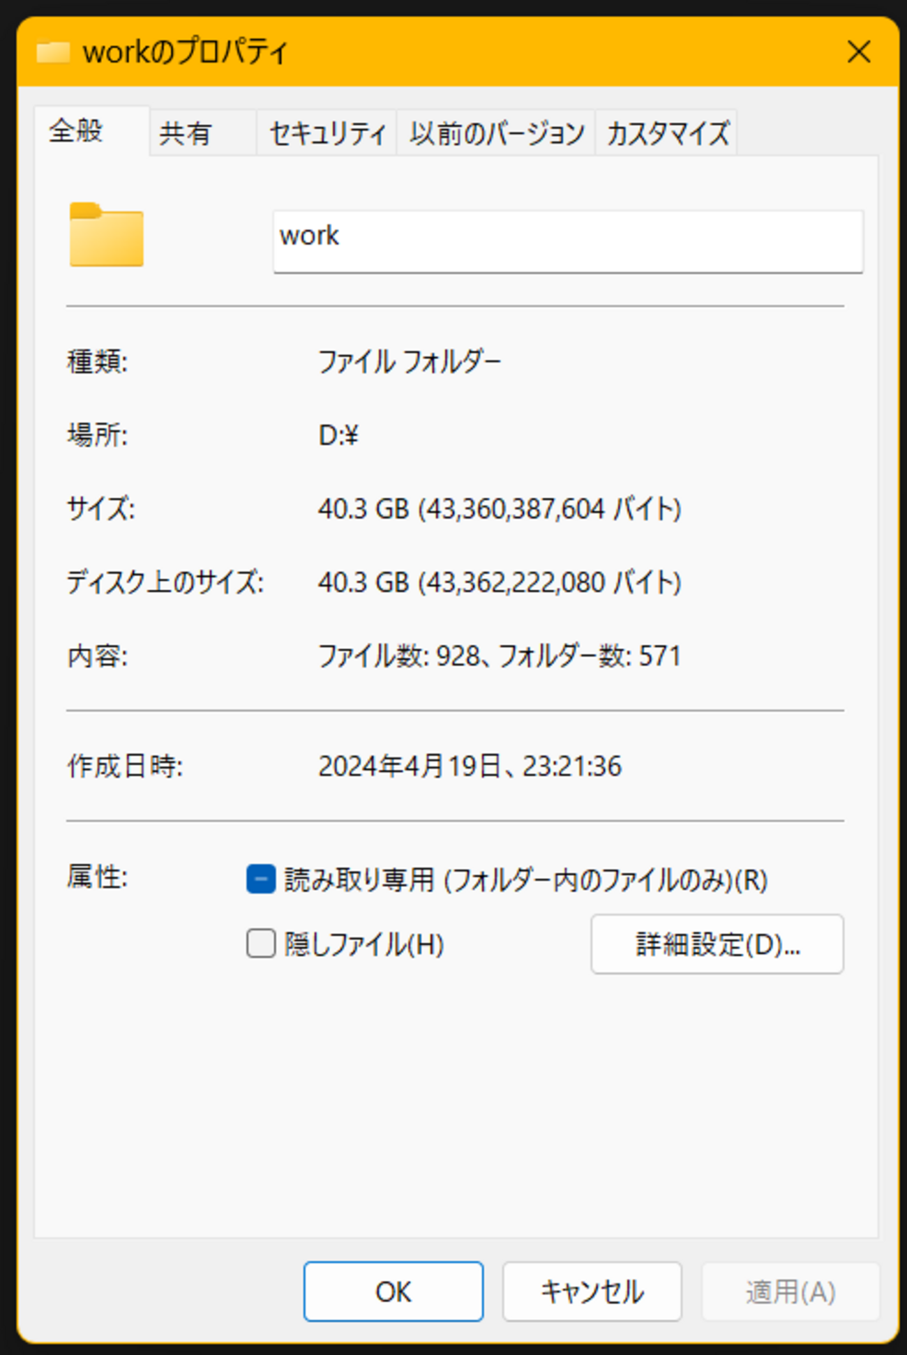Click the 適用(A) button

[790, 1292]
